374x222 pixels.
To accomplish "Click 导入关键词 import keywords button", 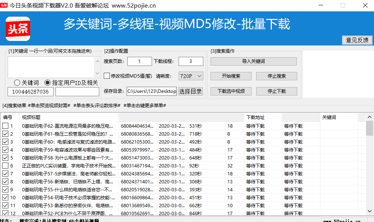I will [x=254, y=61].
